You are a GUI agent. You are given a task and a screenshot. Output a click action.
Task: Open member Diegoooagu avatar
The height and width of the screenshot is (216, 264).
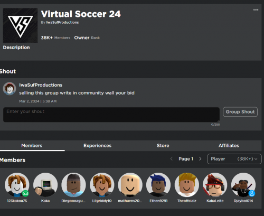73,185
